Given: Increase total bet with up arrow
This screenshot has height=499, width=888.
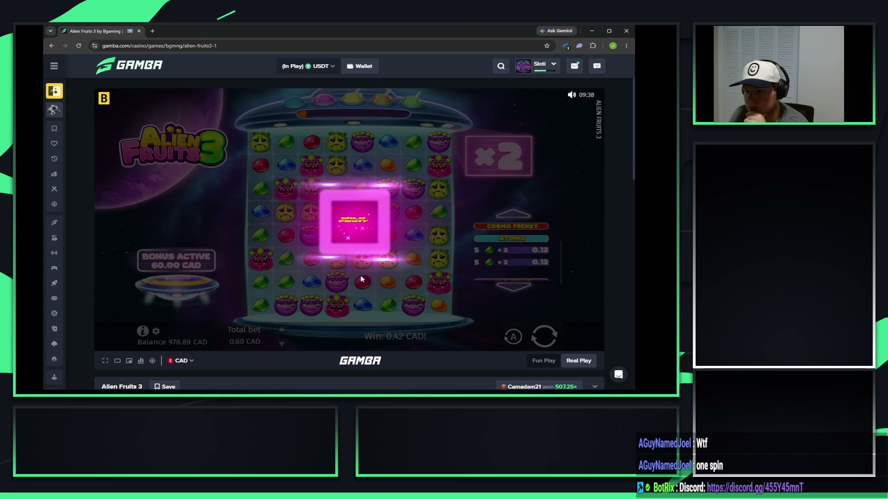Looking at the screenshot, I should pyautogui.click(x=282, y=329).
